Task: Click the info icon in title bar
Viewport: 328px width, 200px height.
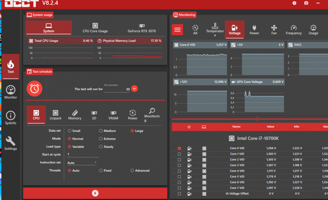Action: coord(294,3)
